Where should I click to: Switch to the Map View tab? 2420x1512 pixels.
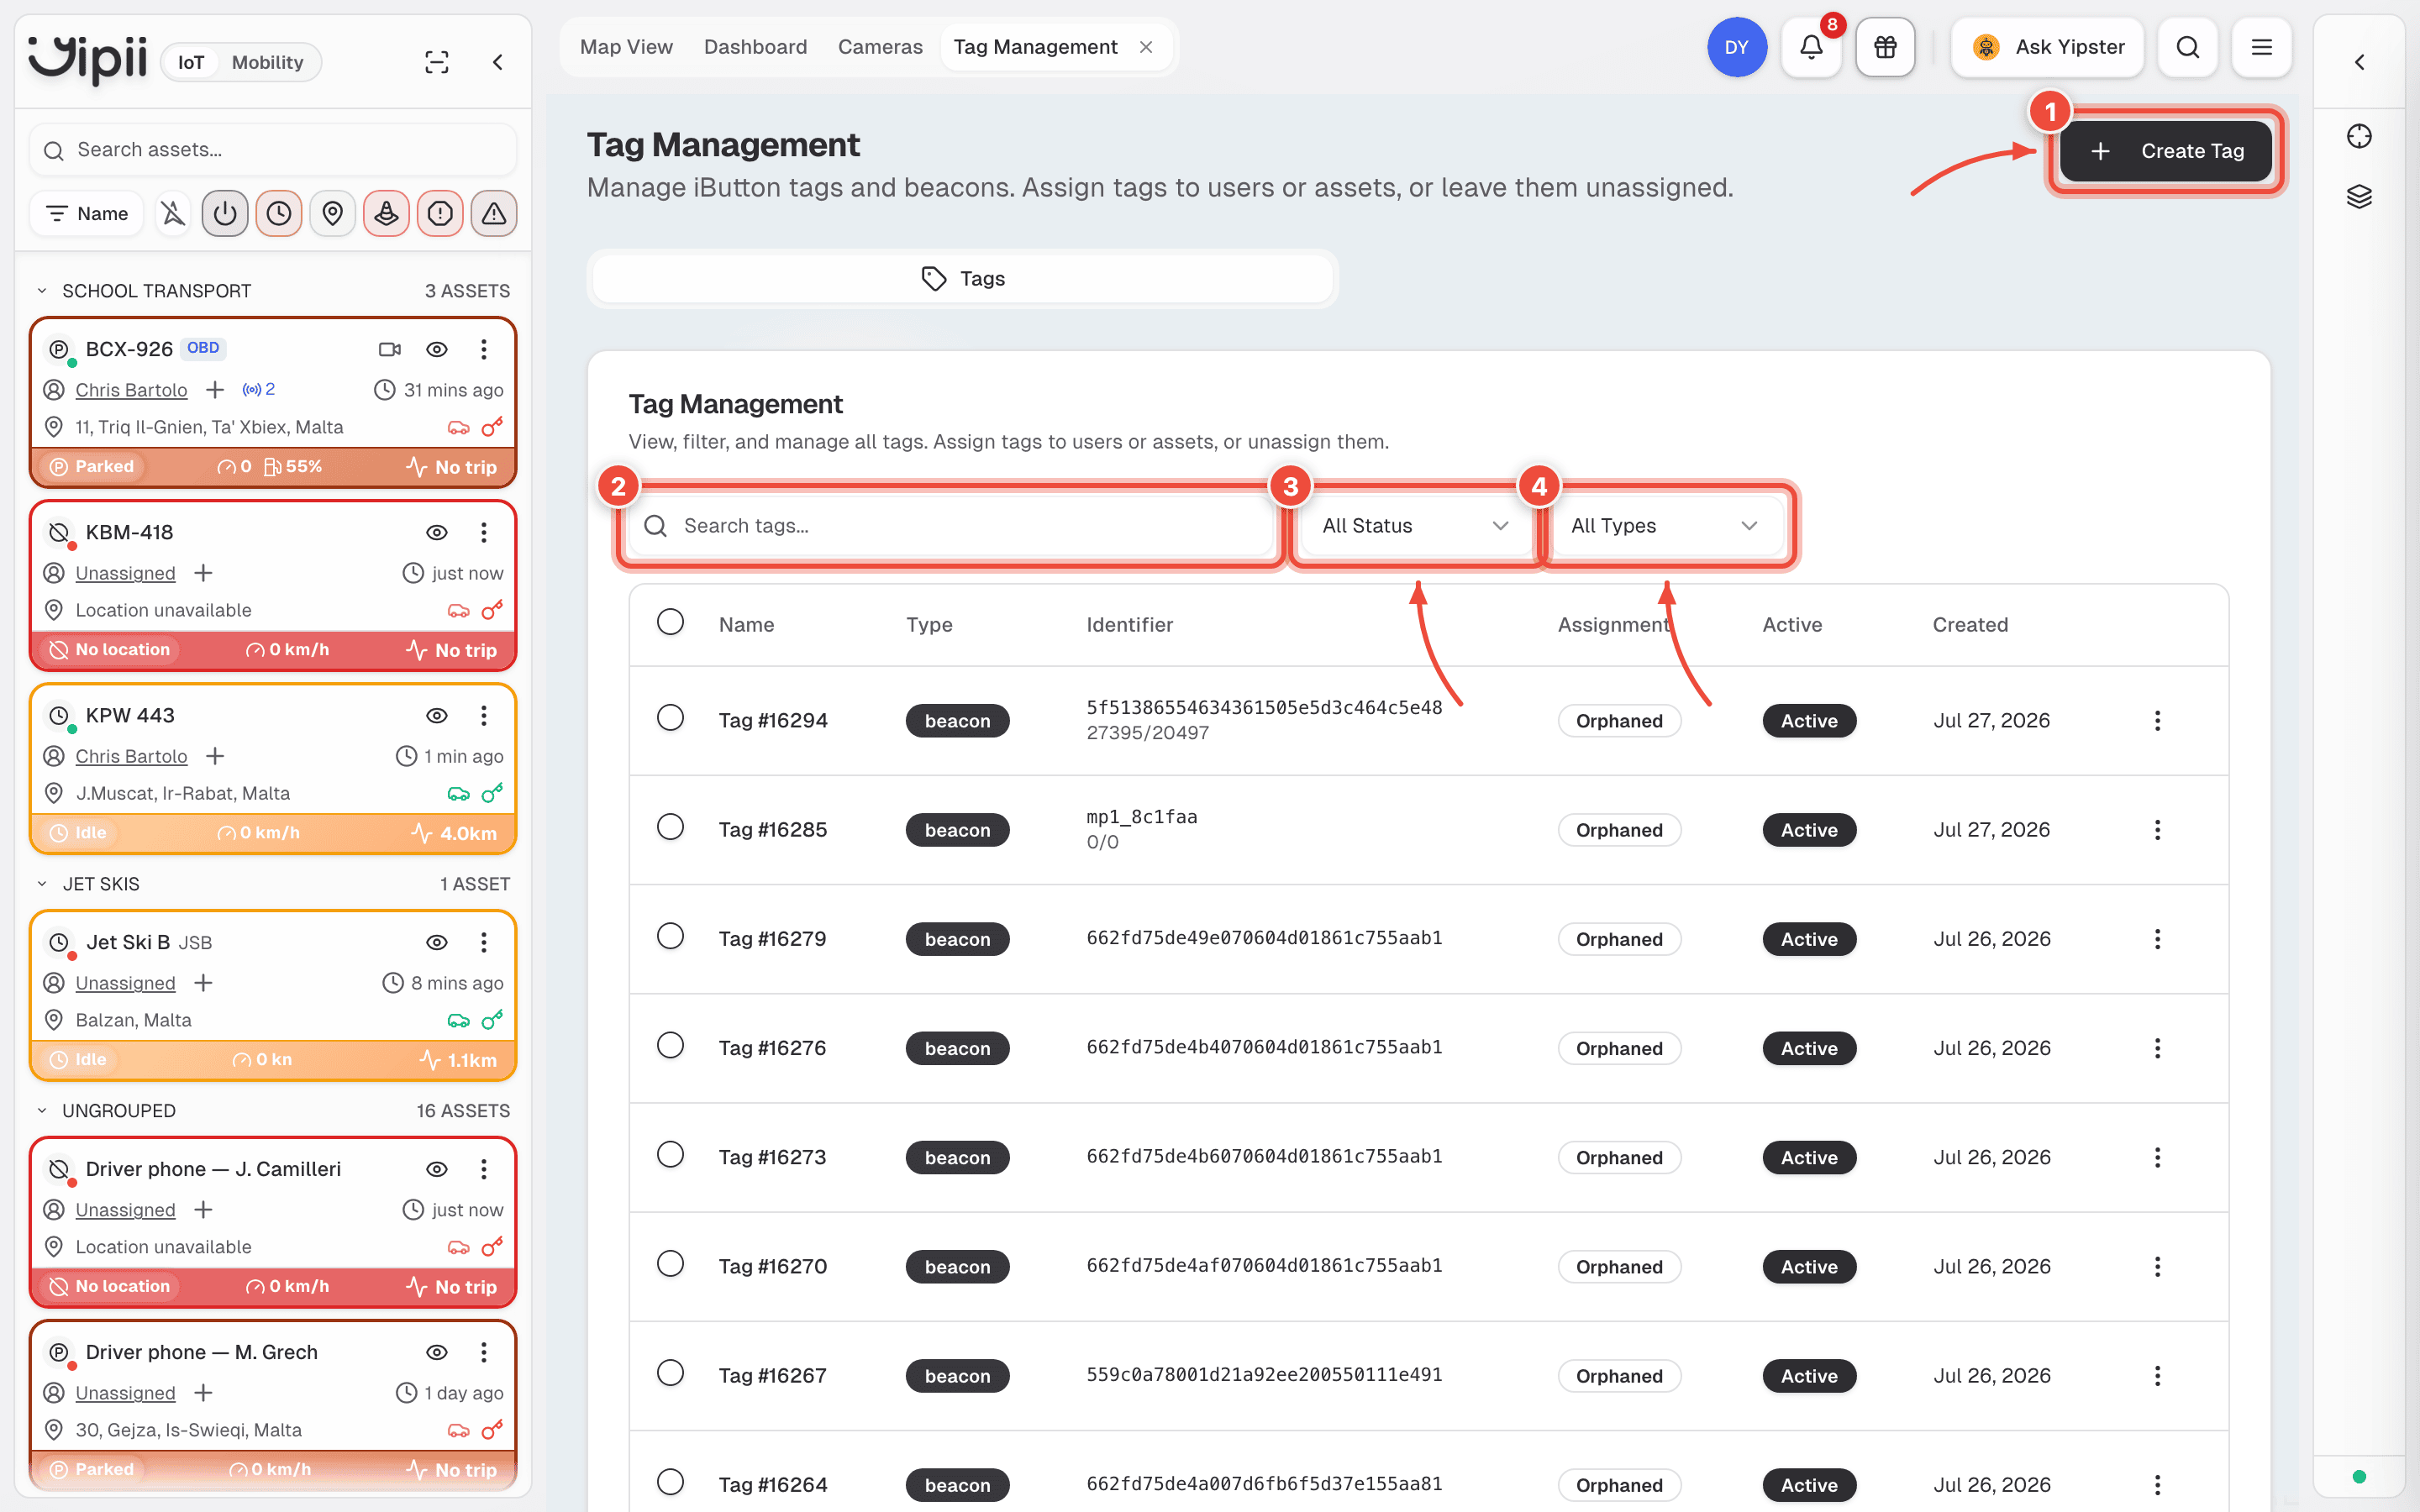pyautogui.click(x=626, y=47)
